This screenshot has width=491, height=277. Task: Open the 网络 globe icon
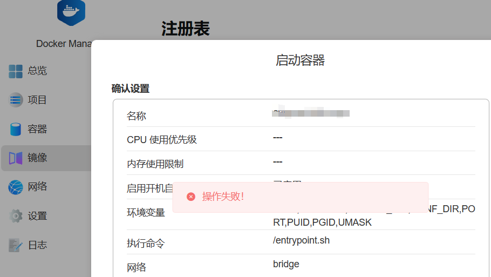click(x=15, y=187)
